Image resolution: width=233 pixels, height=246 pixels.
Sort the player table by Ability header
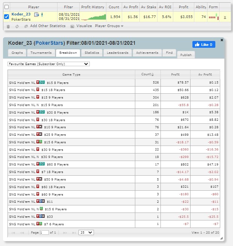click(201, 7)
